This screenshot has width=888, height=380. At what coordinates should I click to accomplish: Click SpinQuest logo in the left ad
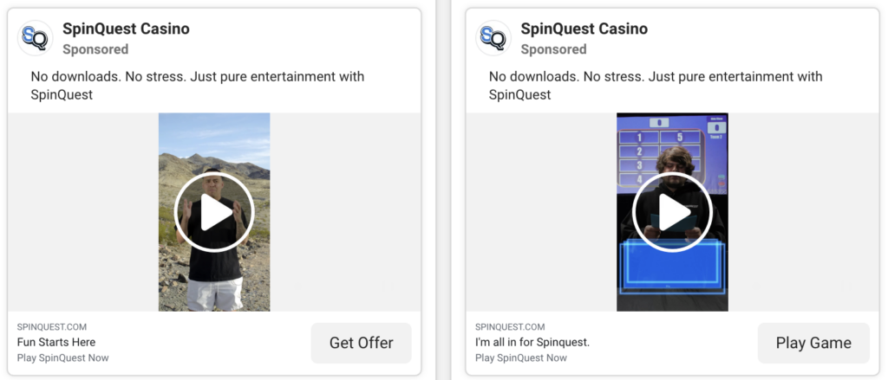(36, 38)
